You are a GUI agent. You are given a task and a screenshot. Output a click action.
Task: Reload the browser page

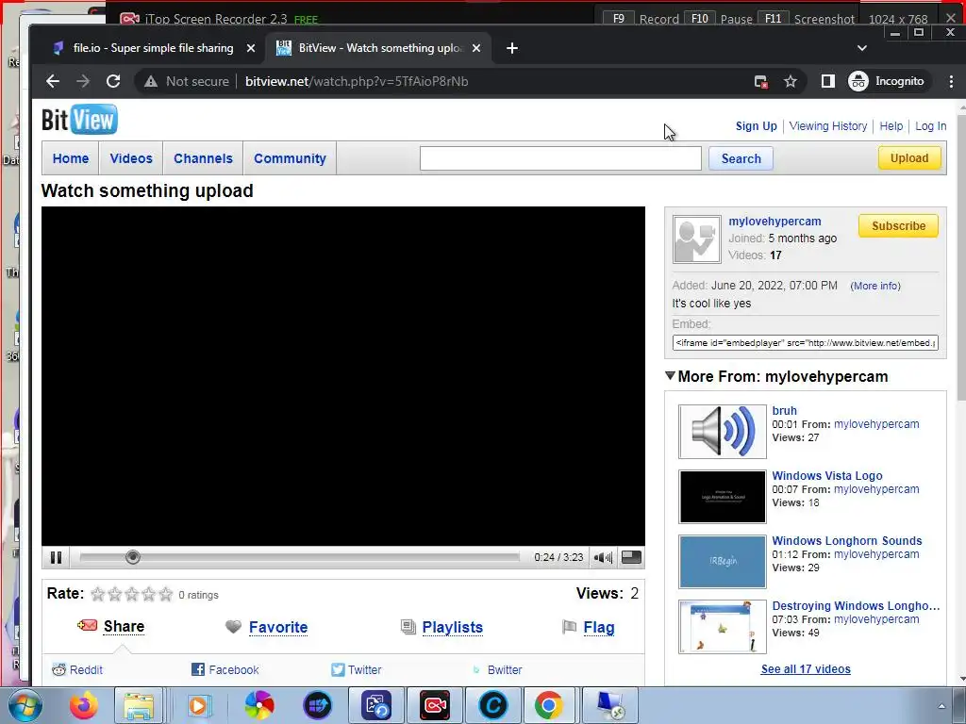click(113, 81)
